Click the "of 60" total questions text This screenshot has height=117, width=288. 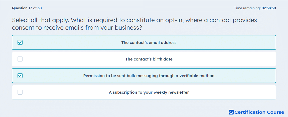click(37, 8)
